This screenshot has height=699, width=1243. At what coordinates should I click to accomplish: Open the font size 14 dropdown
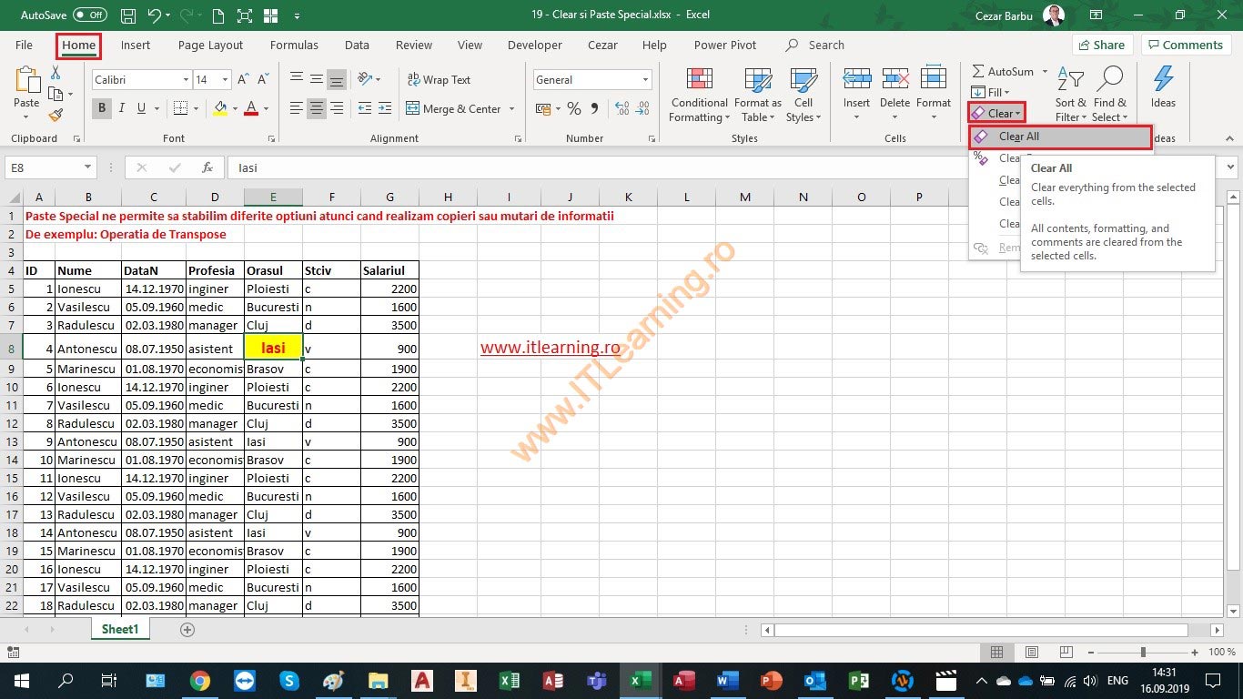pyautogui.click(x=226, y=80)
